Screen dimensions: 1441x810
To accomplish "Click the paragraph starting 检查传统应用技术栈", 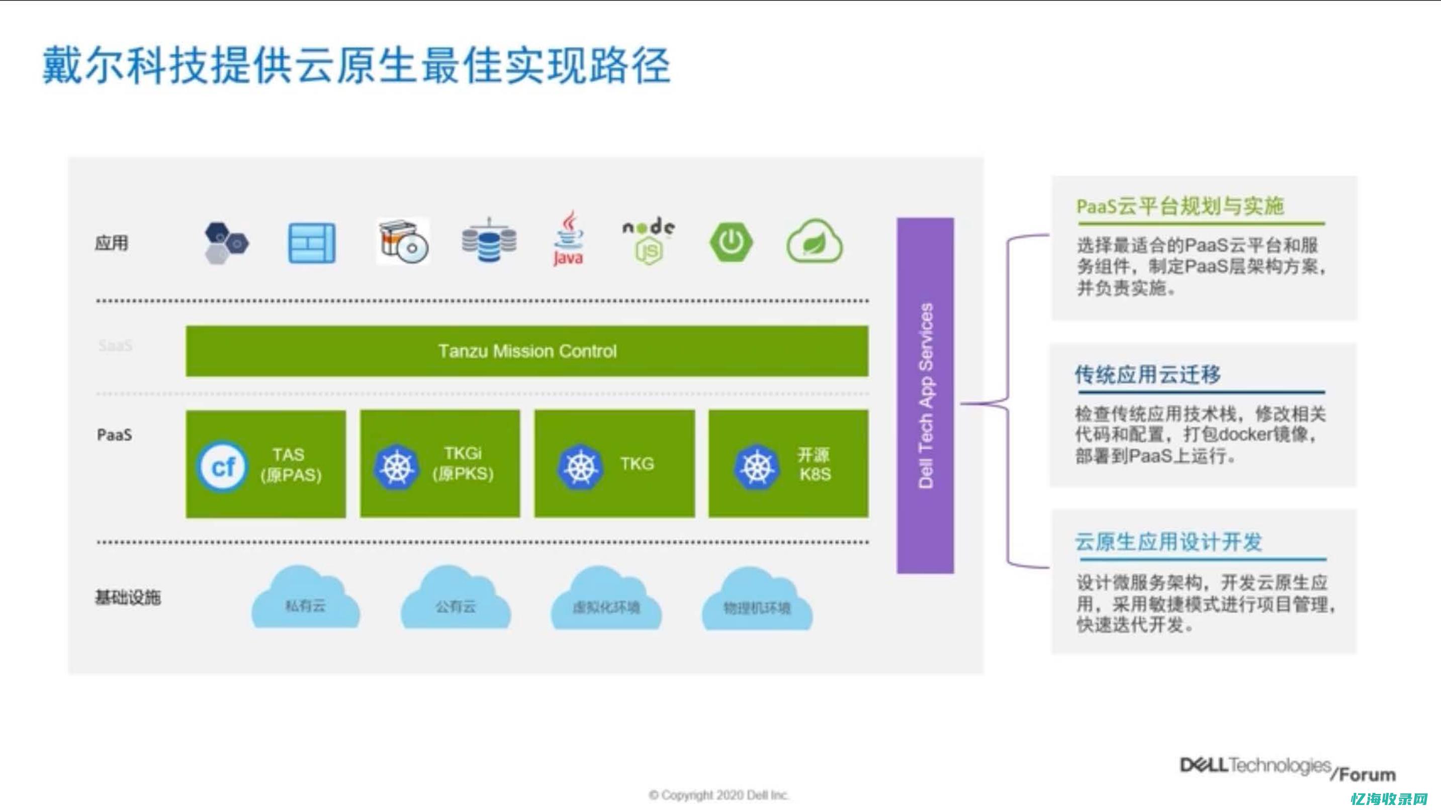I will click(1201, 435).
